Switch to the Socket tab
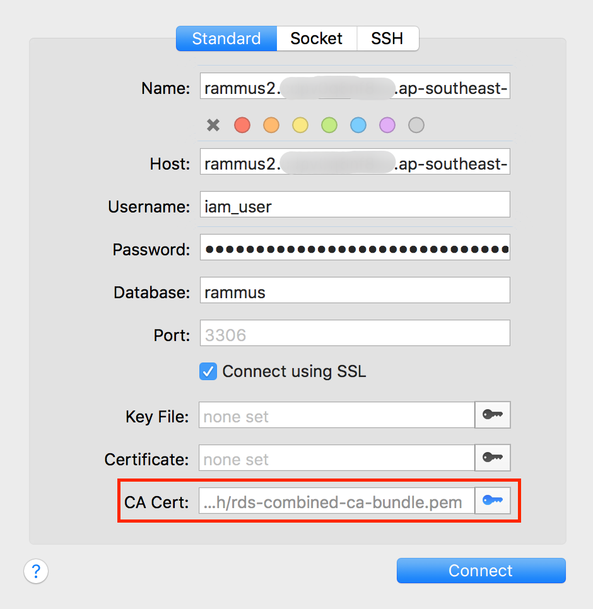This screenshot has height=609, width=593. click(x=316, y=38)
